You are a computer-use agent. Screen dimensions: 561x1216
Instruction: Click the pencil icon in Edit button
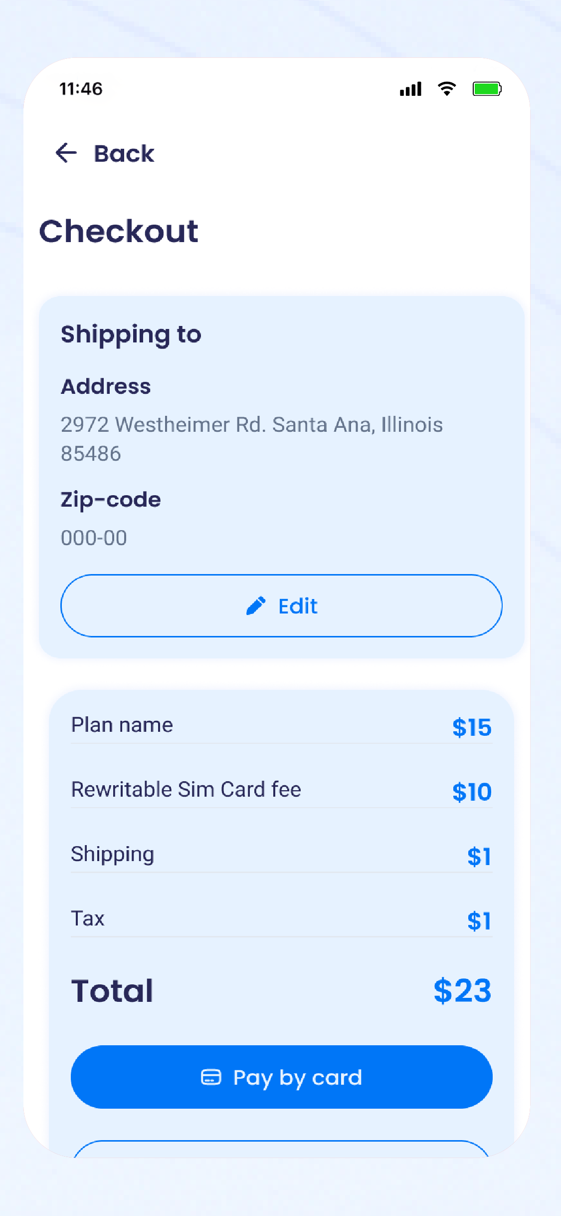coord(256,606)
